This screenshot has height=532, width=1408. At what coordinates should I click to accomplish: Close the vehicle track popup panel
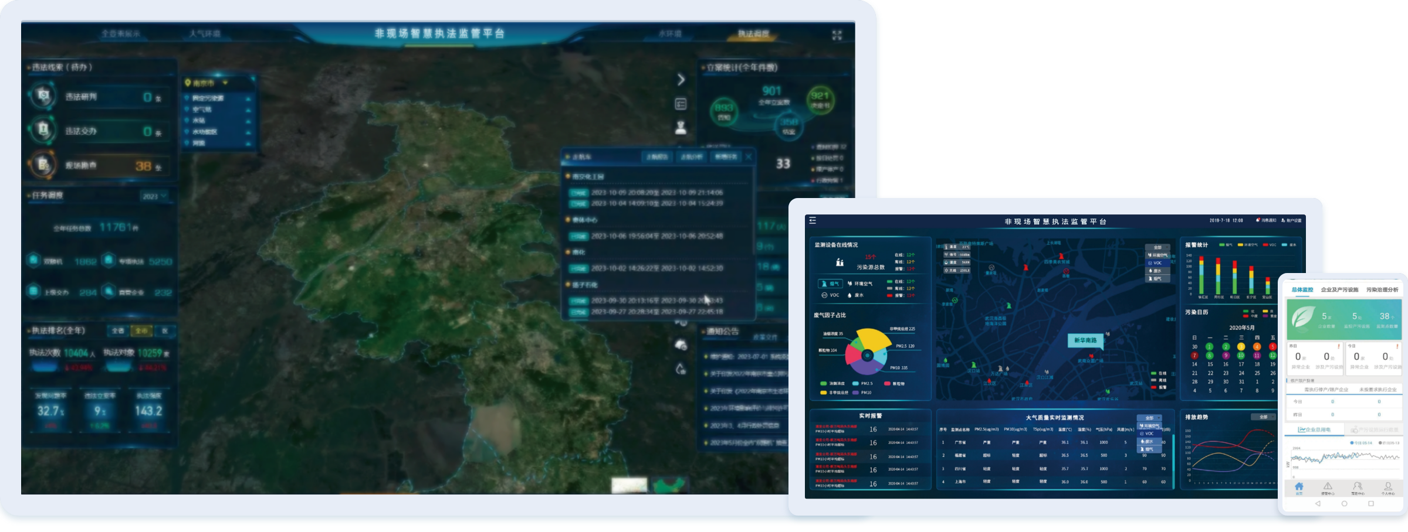[749, 157]
